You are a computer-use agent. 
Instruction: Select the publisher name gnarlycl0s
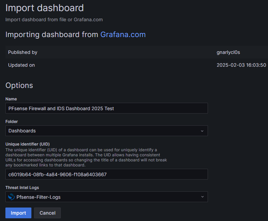[x=228, y=52]
